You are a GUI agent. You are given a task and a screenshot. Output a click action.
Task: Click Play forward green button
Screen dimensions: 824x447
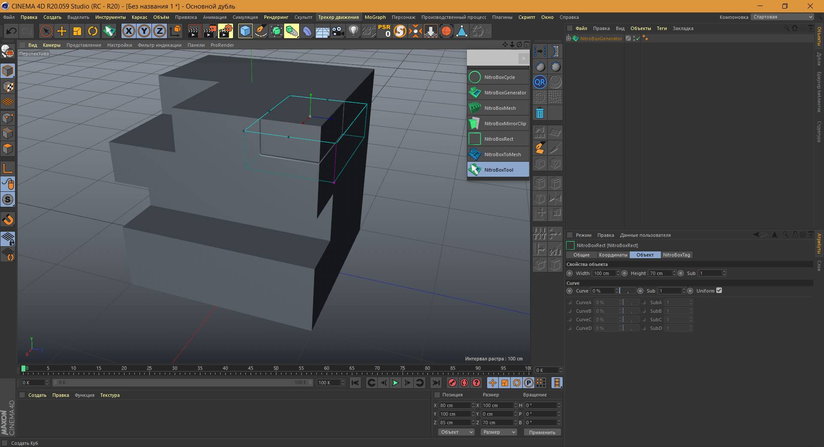coord(395,383)
